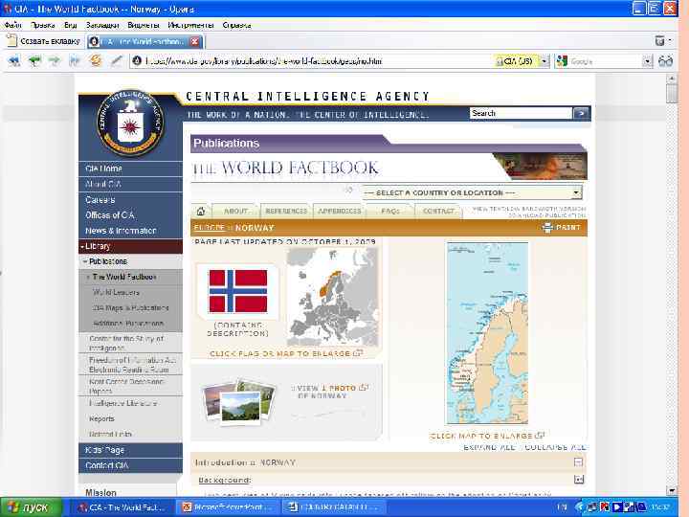The width and height of the screenshot is (689, 517).
Task: Click the wand (pencil) toolbar icon
Action: tap(116, 60)
